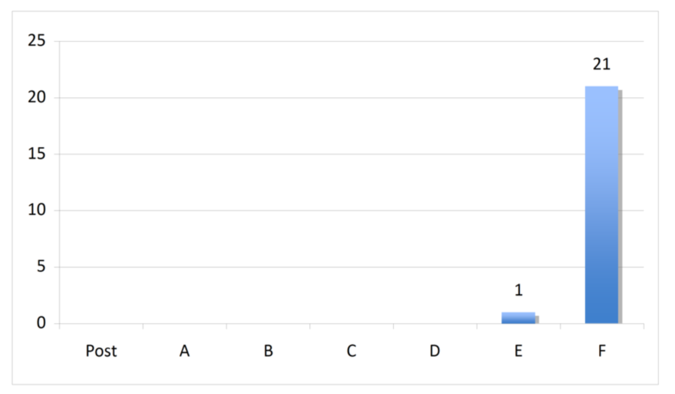The height and width of the screenshot is (394, 675).
Task: Select the short blue E bar
Action: pos(518,318)
